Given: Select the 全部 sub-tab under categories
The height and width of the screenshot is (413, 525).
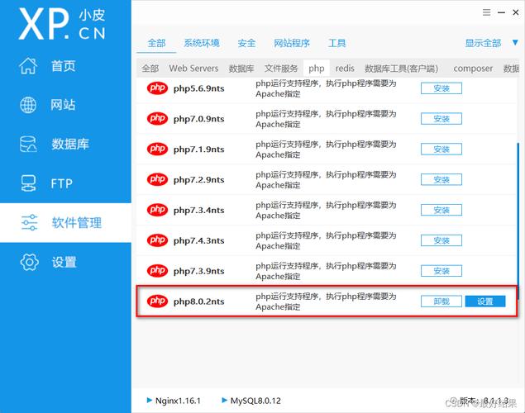Looking at the screenshot, I should [x=150, y=69].
